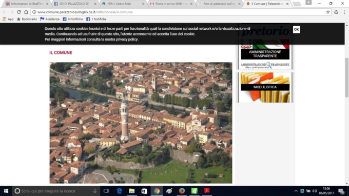This screenshot has height=196, width=349.
Task: Open the green '4' app in taskbar
Action: (x=195, y=191)
